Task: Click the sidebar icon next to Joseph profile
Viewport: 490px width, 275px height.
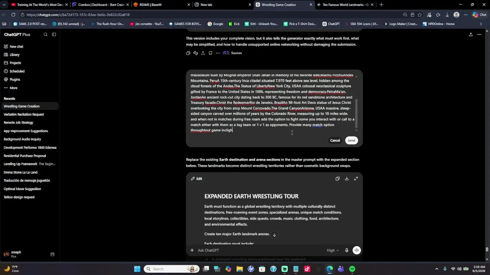Action: [52, 254]
